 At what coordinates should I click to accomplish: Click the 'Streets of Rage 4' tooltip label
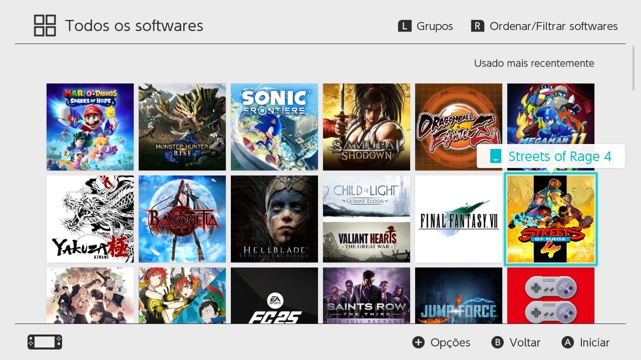(x=551, y=156)
